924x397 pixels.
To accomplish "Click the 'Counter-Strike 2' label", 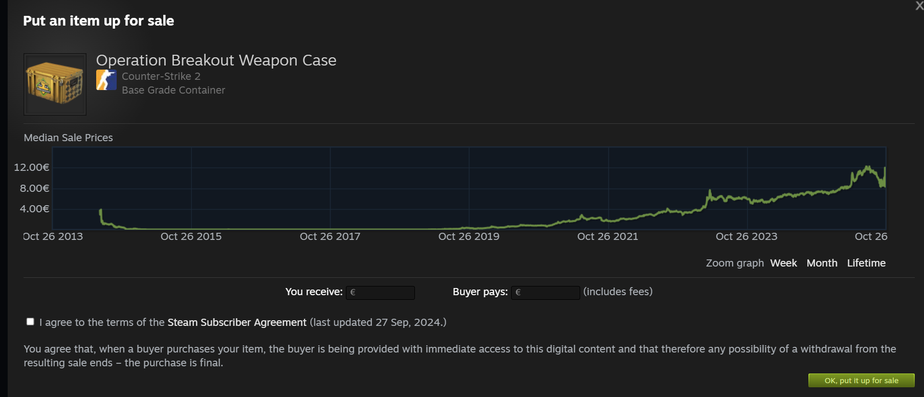I will pos(161,76).
